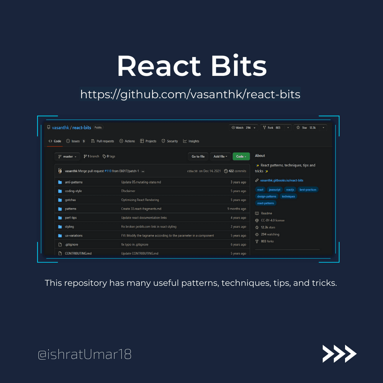Open the green Code dropdown
Screen dimensions: 383x383
point(241,157)
